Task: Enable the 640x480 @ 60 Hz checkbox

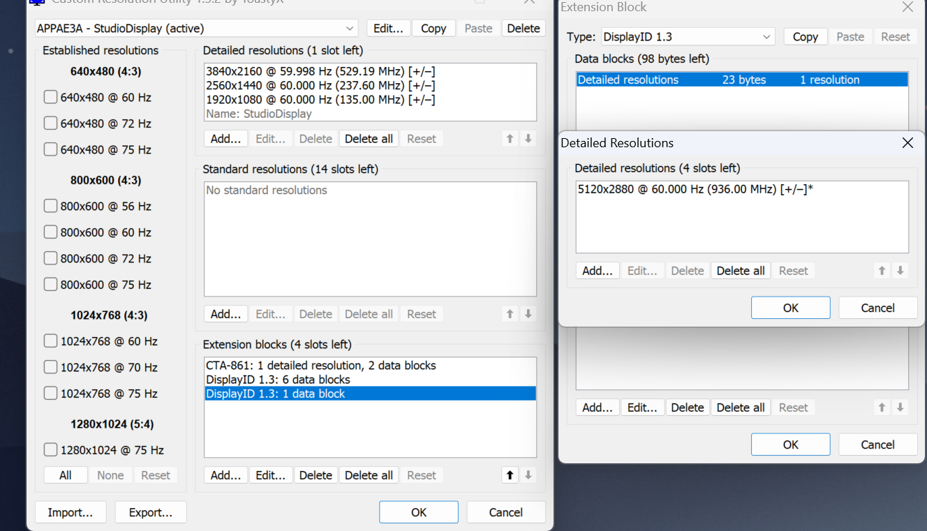Action: [x=50, y=98]
